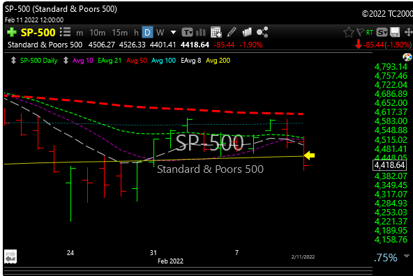Click the save floppy disk icon
The width and height of the screenshot is (413, 276).
(x=395, y=32)
